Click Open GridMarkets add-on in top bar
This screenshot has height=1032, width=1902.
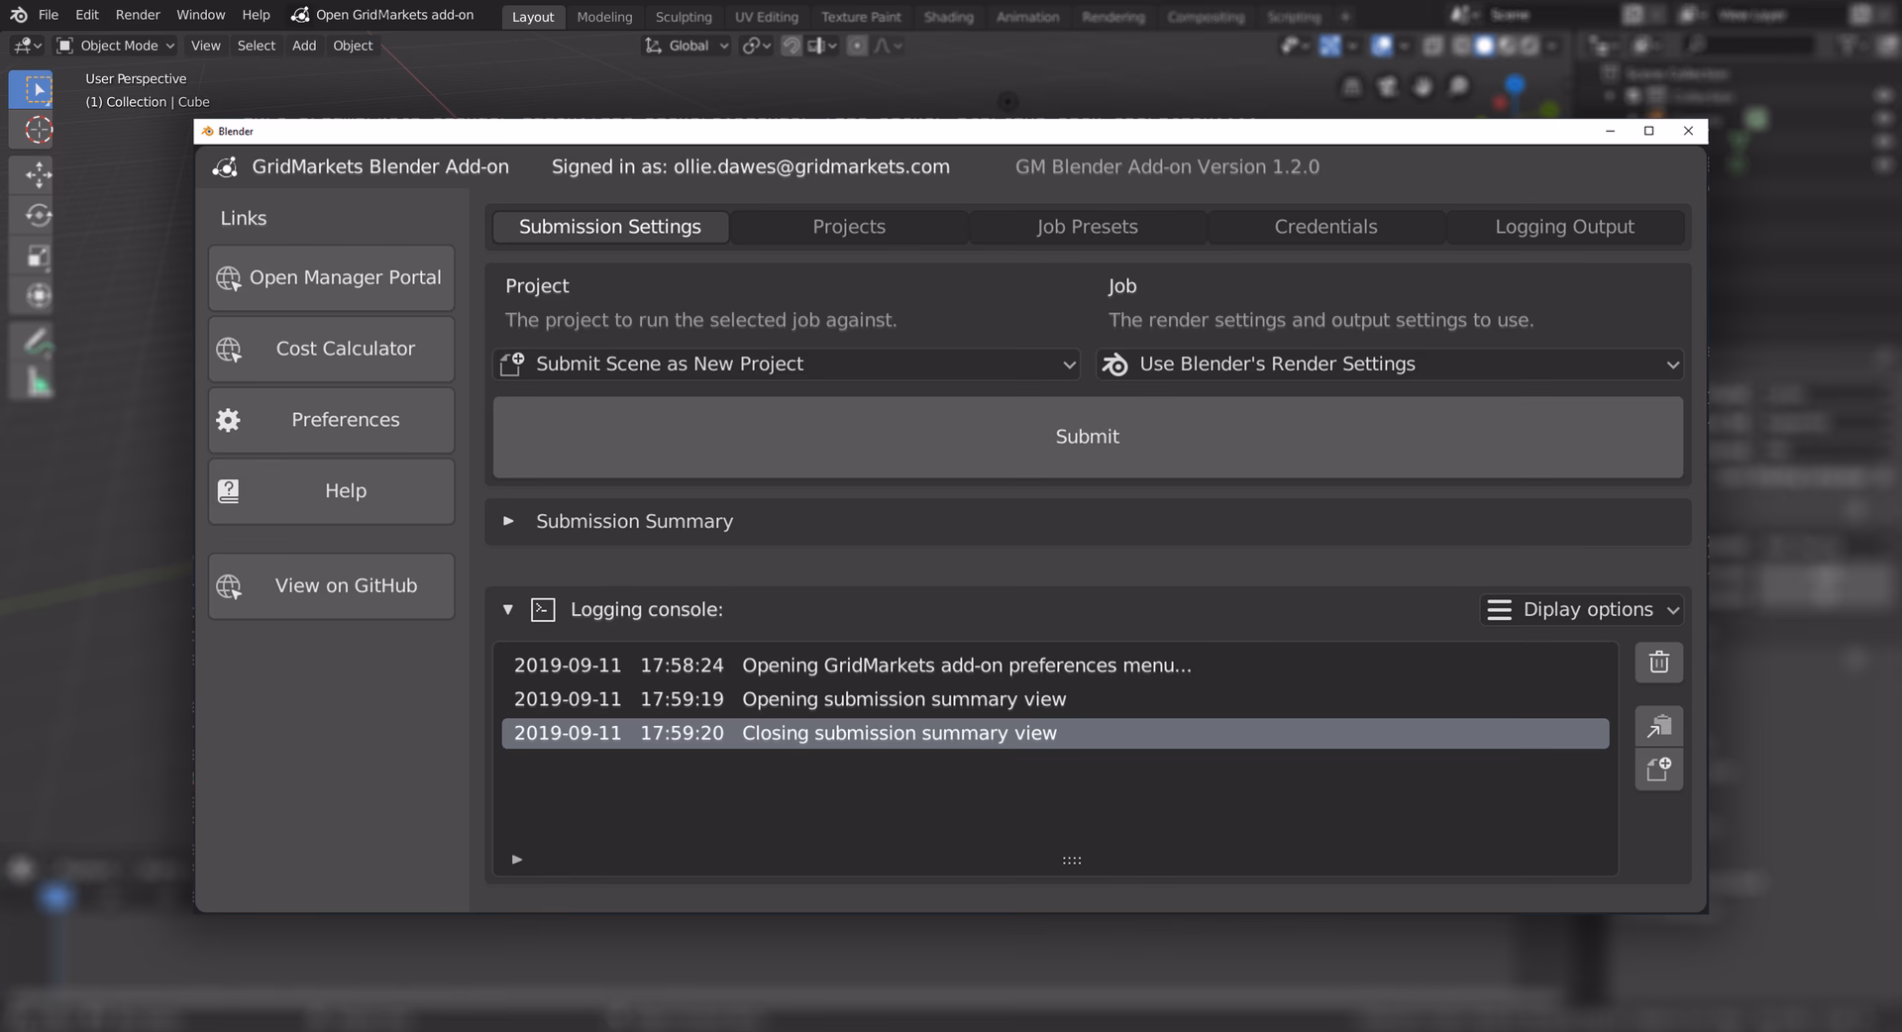tap(382, 15)
